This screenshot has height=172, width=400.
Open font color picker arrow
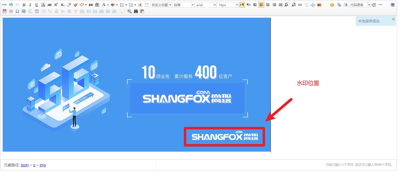(108, 5)
